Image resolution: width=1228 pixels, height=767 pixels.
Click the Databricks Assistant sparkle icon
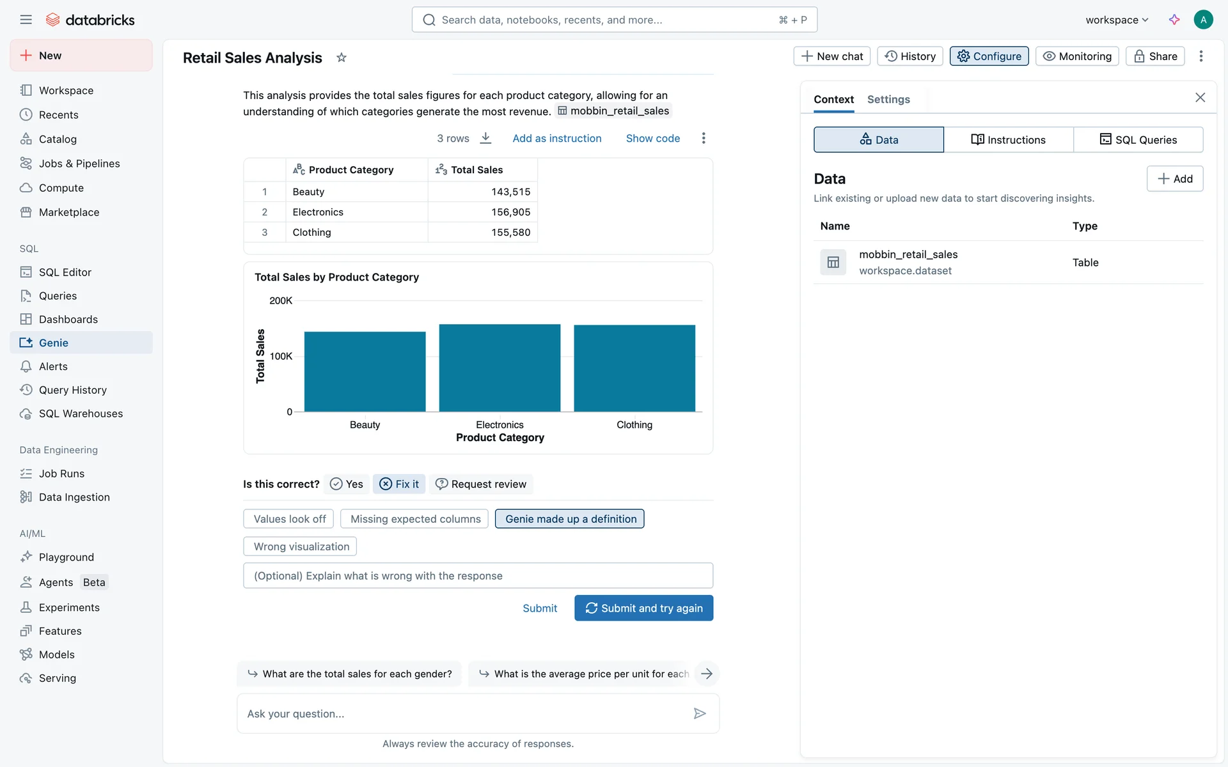tap(1174, 20)
